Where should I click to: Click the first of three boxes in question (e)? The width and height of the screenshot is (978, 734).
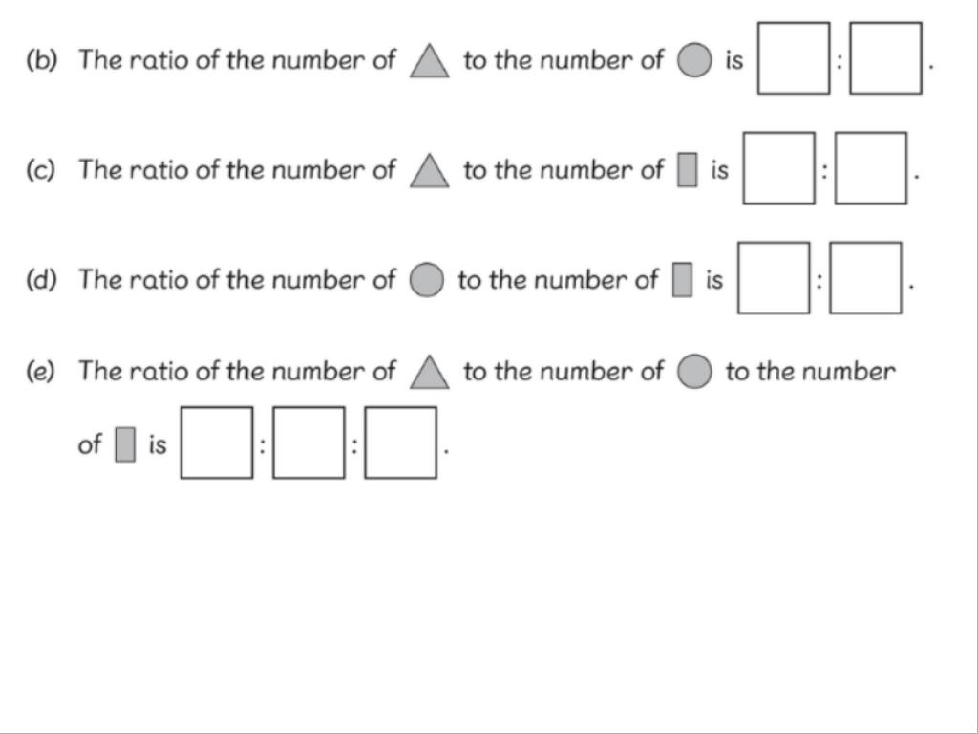point(217,443)
